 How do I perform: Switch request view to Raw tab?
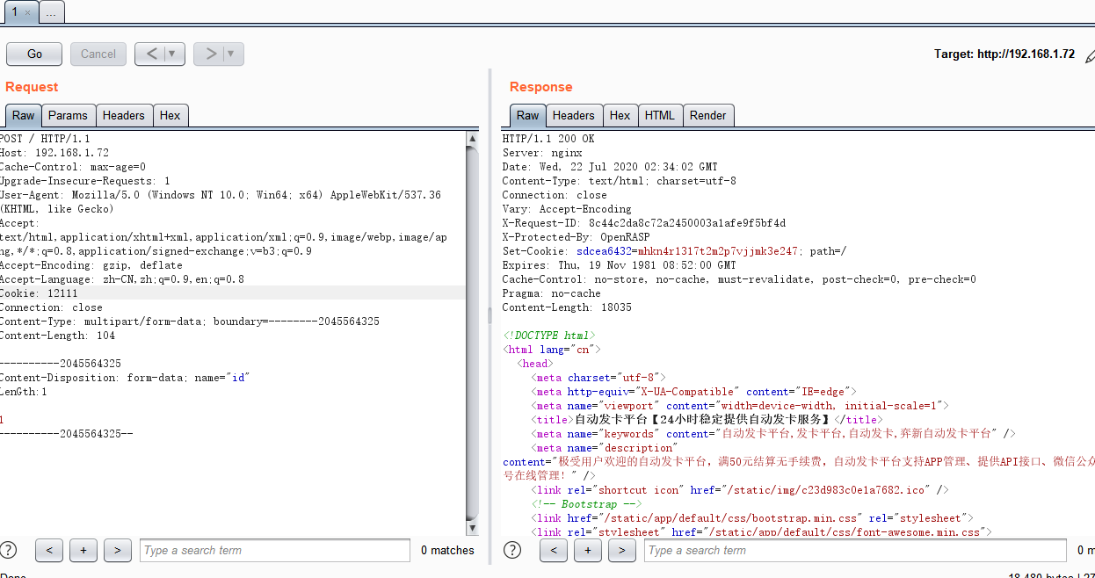click(x=24, y=115)
